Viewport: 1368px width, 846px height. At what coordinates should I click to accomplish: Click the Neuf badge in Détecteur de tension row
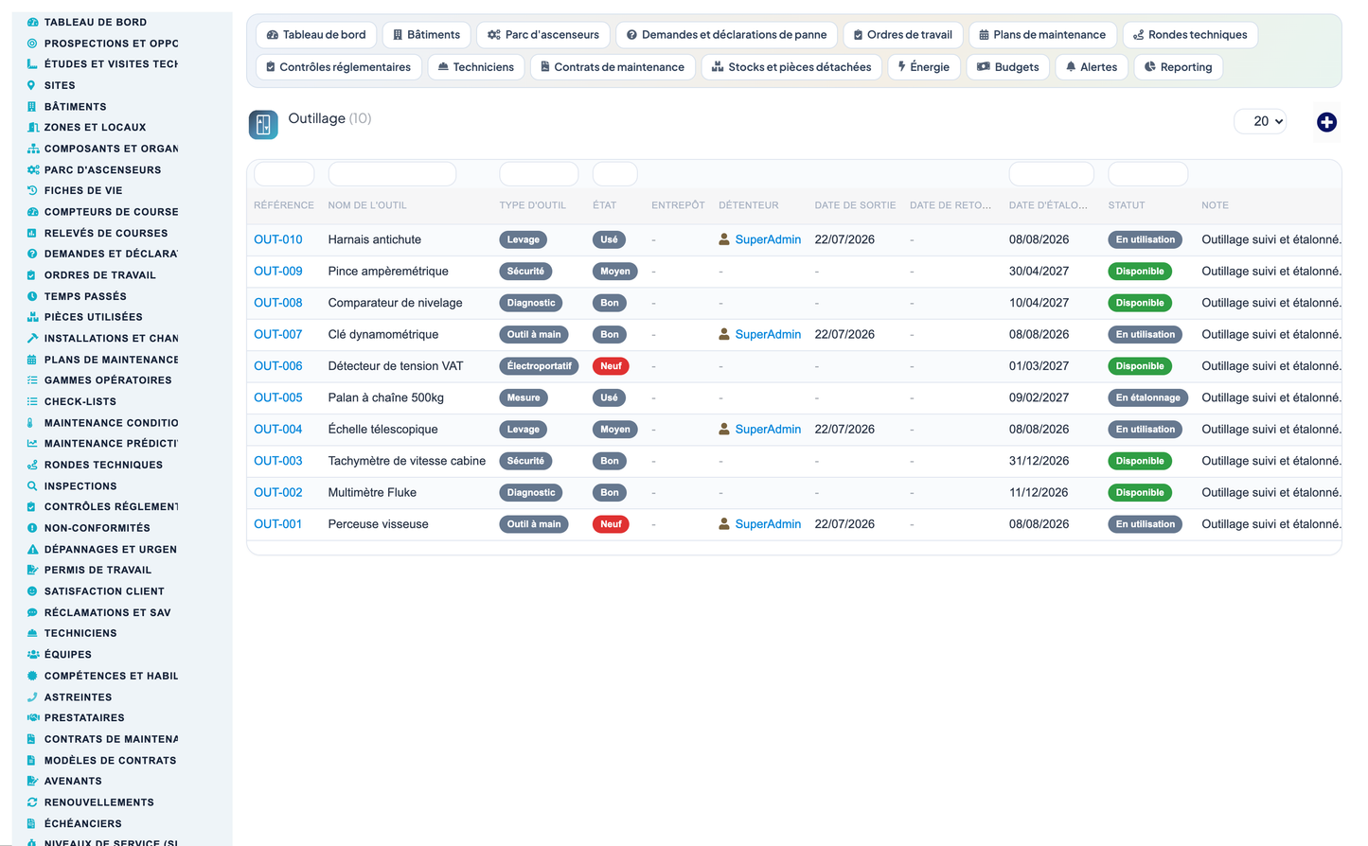[x=611, y=366]
